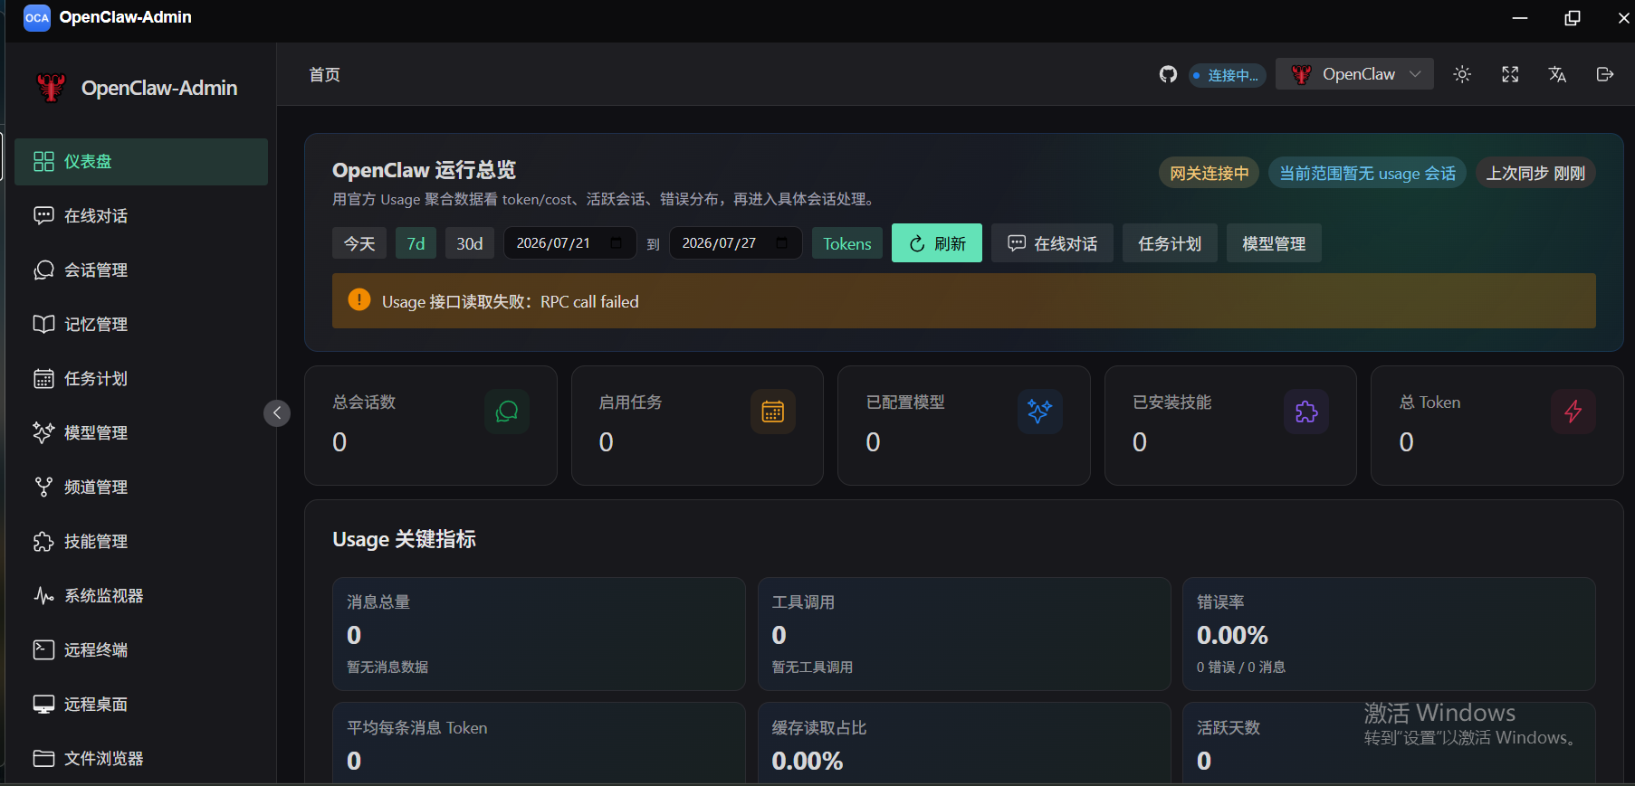Click the 启用任务 calendar icon
This screenshot has width=1635, height=786.
pyautogui.click(x=773, y=412)
